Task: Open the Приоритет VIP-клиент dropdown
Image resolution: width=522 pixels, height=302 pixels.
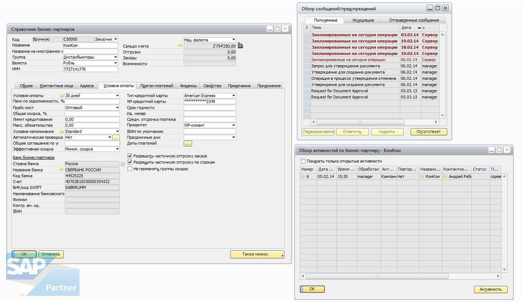Action: pyautogui.click(x=234, y=125)
